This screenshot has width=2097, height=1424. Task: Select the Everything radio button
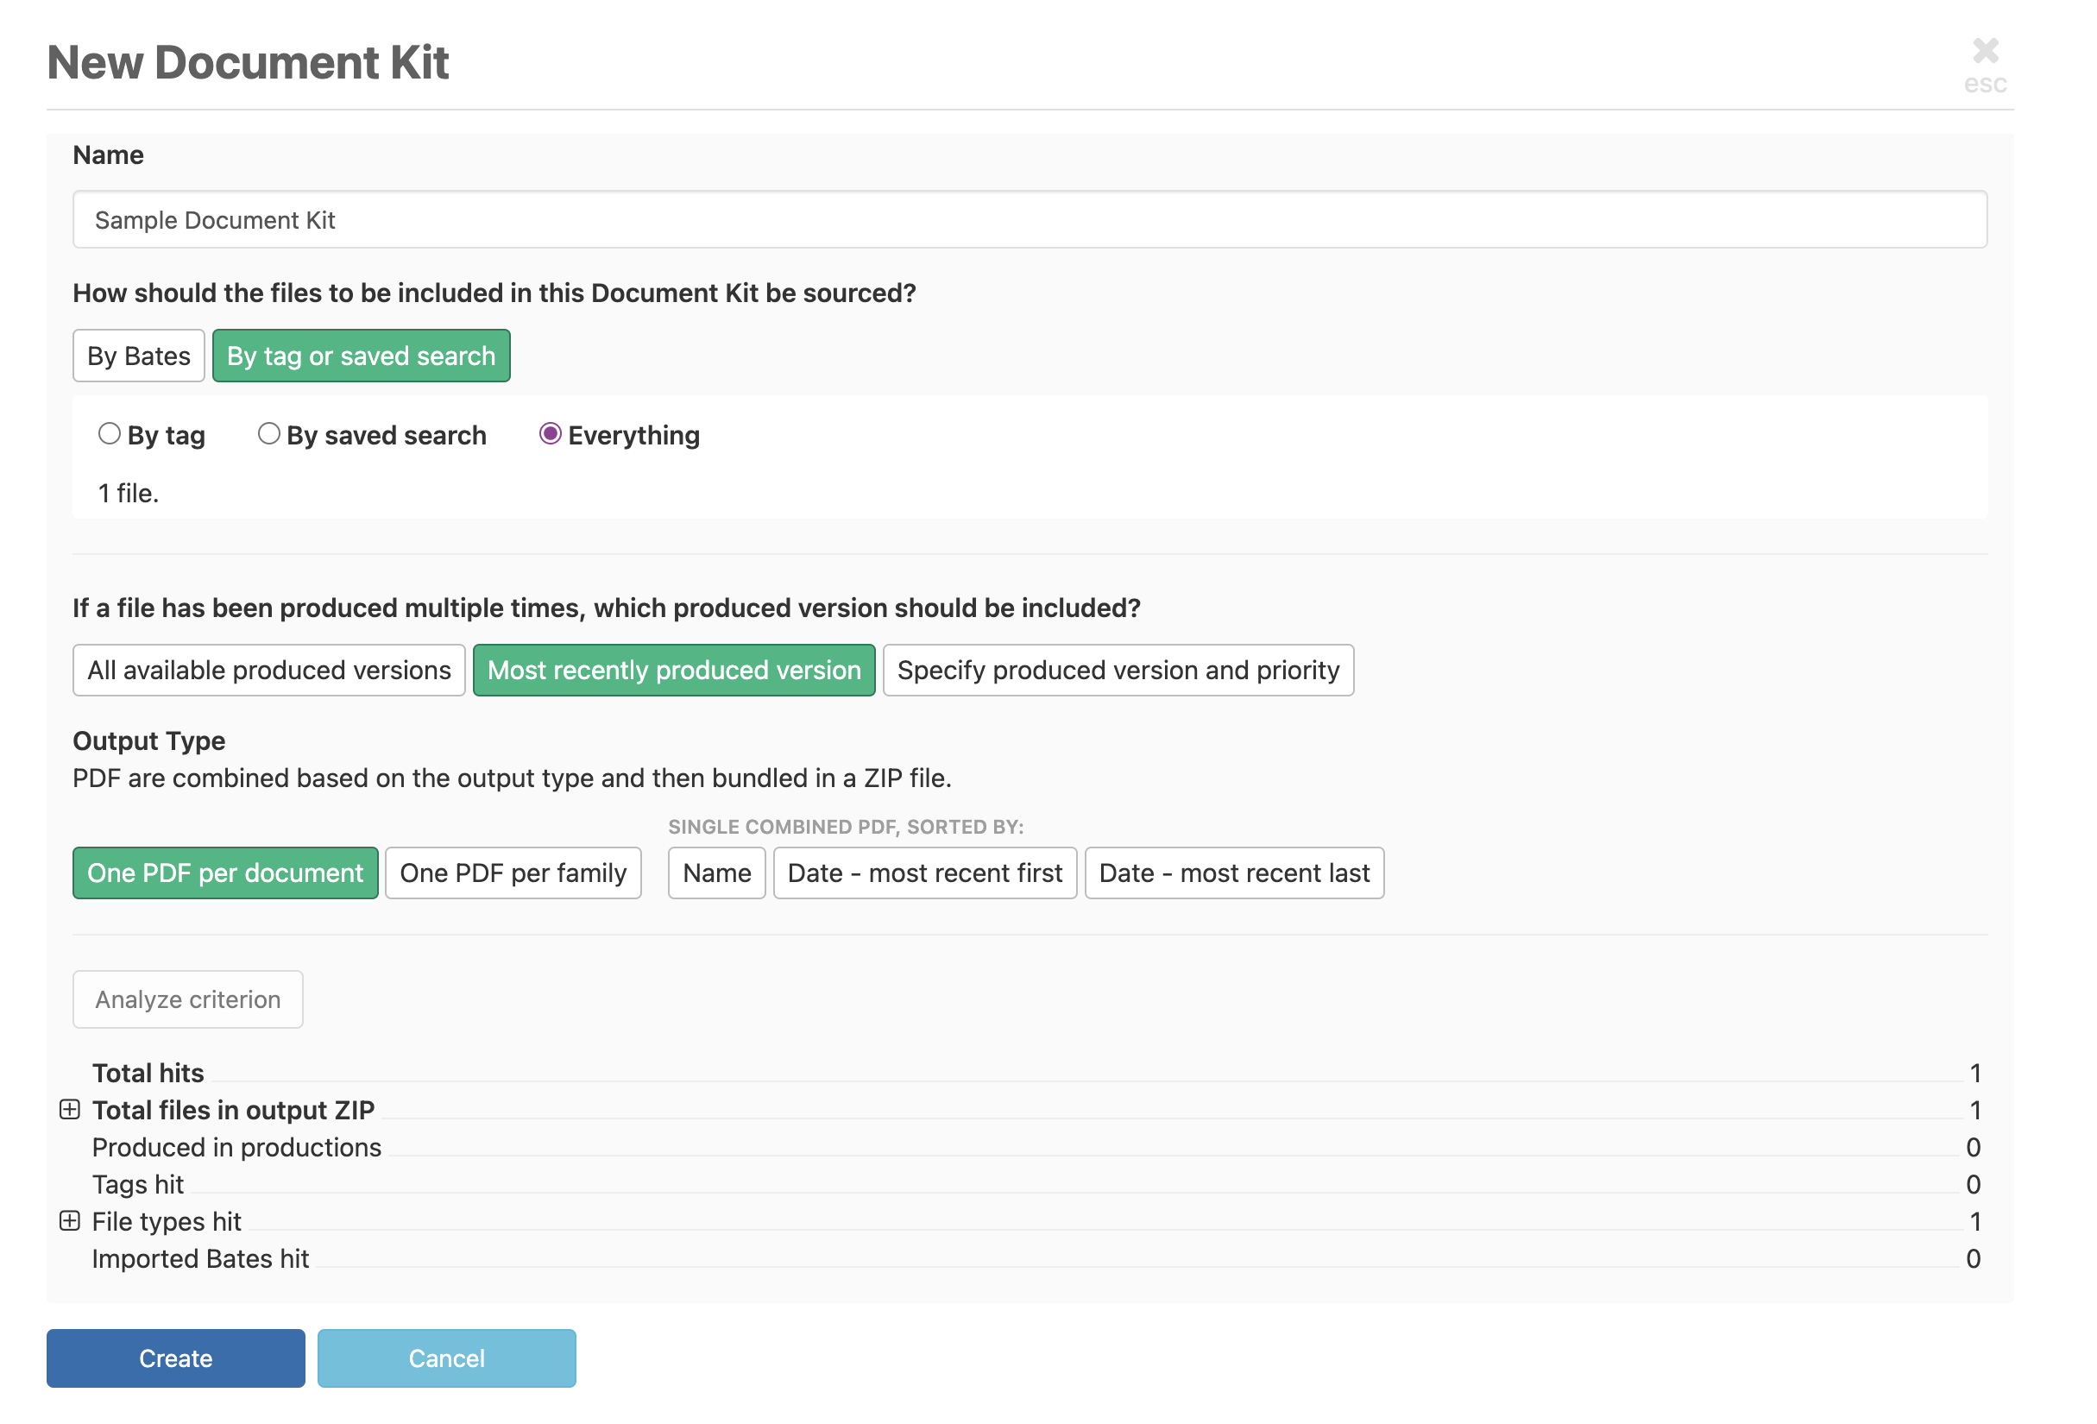pyautogui.click(x=550, y=434)
